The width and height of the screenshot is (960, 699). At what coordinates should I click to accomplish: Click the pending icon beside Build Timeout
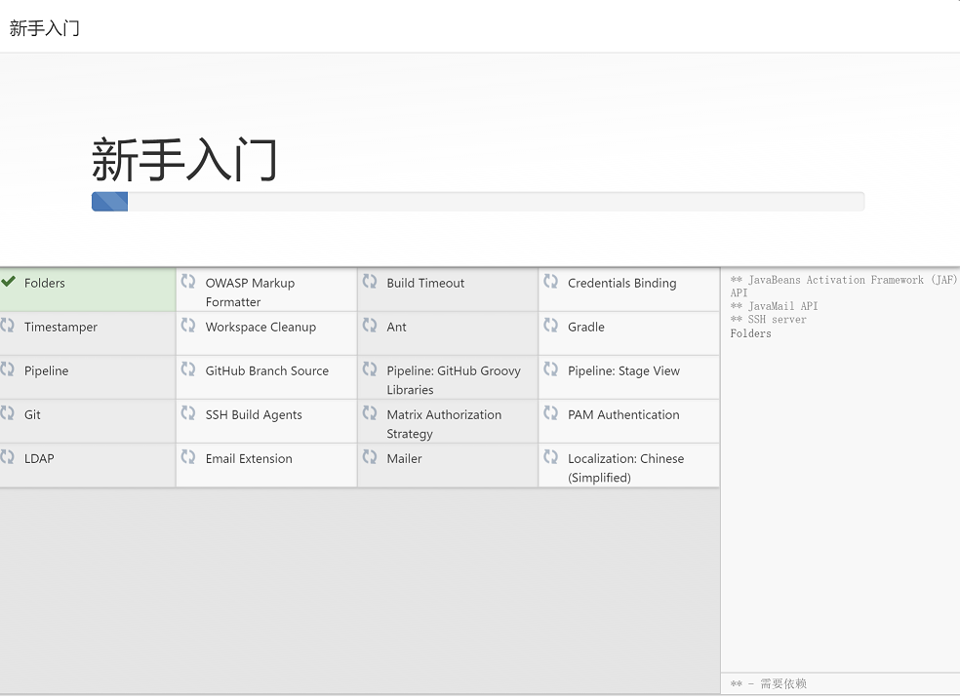tap(370, 282)
